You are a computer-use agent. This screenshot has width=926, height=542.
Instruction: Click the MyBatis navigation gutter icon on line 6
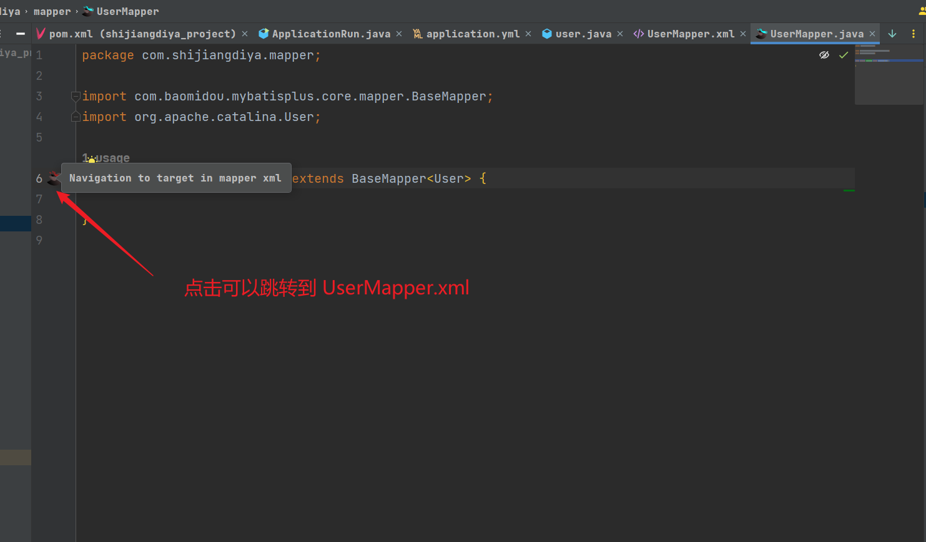pos(54,178)
